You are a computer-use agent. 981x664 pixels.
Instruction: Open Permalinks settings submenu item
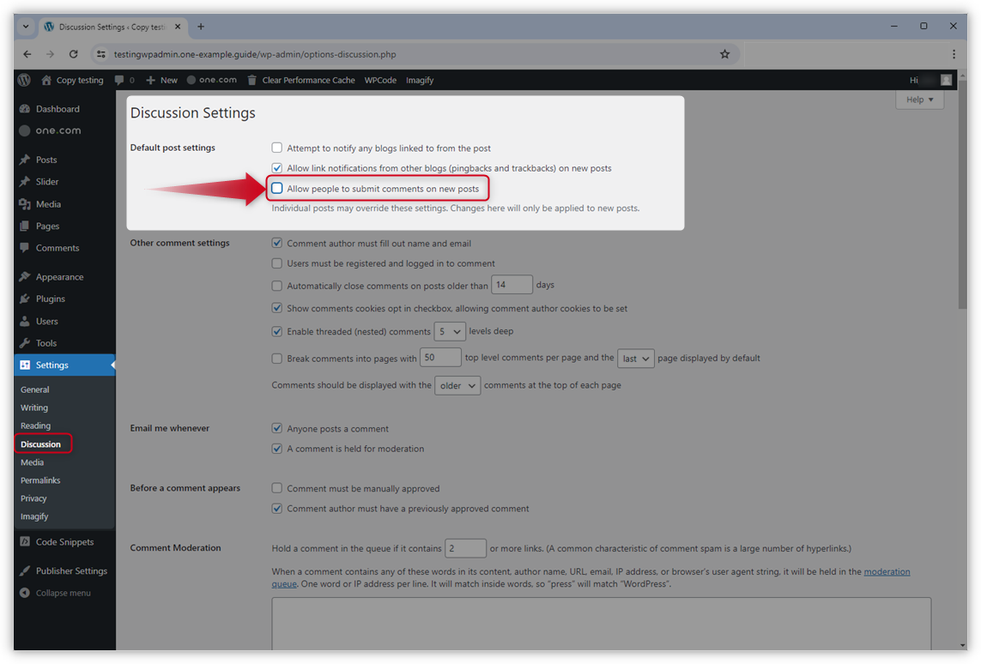click(x=40, y=480)
